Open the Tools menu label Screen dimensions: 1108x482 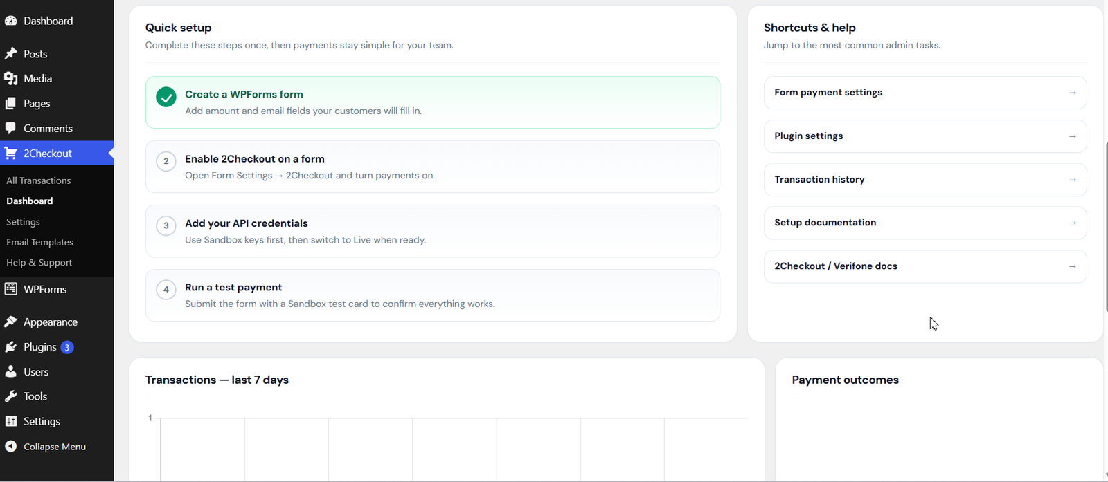click(35, 396)
